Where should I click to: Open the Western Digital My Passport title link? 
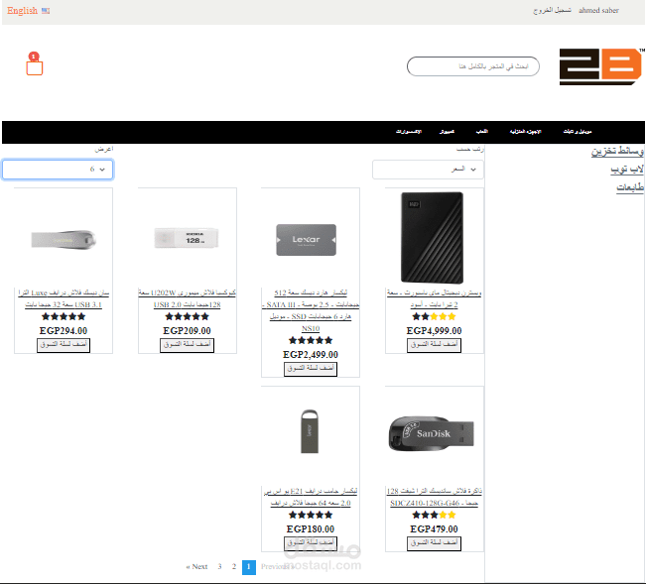tap(434, 298)
